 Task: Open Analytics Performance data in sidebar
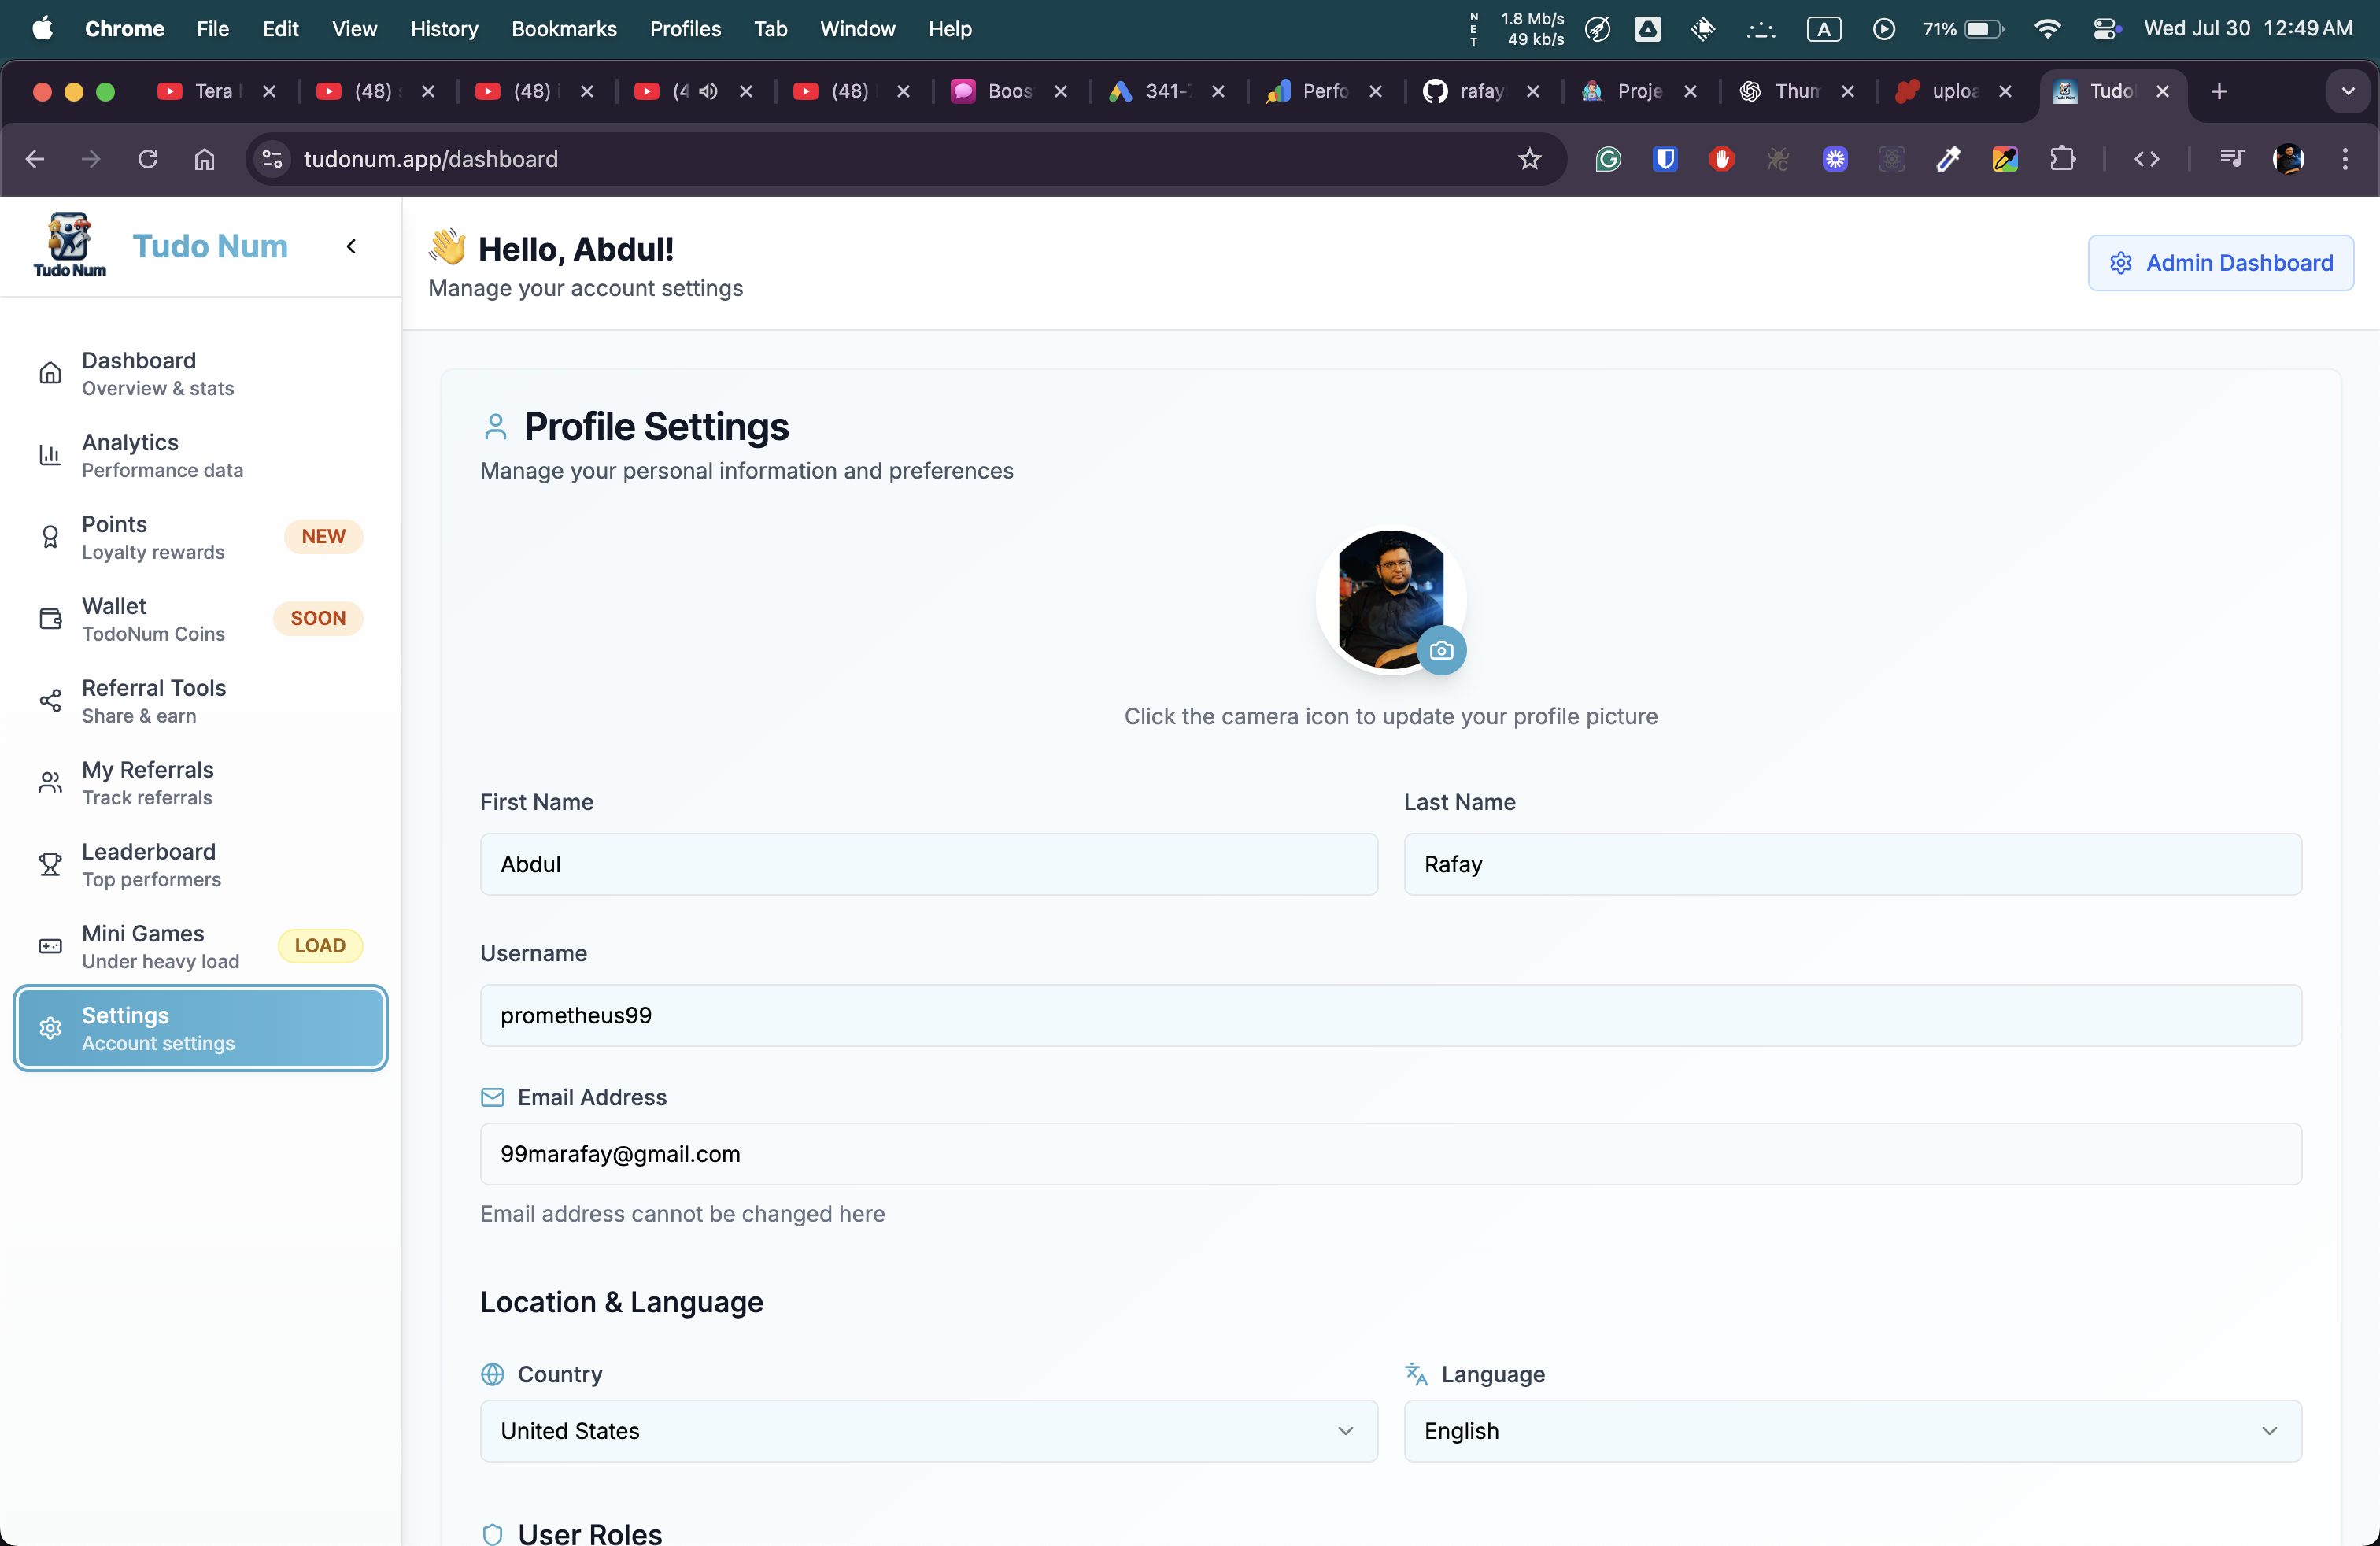pos(200,455)
